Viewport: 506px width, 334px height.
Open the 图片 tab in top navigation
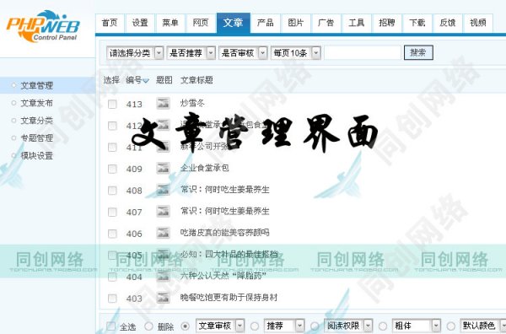pos(296,23)
